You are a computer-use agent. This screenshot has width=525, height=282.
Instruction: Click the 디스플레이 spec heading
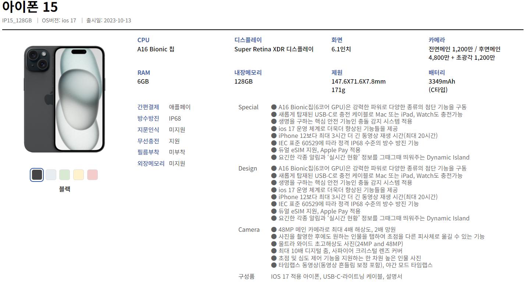coord(248,40)
